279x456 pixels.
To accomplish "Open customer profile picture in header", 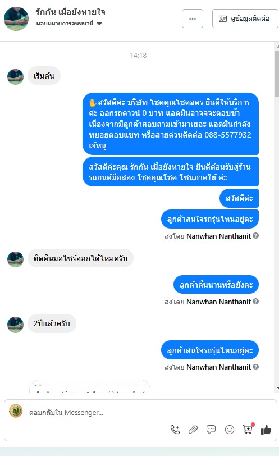I will pyautogui.click(x=16, y=19).
